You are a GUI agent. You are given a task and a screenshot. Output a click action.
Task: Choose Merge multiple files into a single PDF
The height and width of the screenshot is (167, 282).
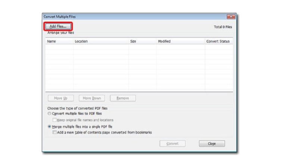[x=50, y=127]
